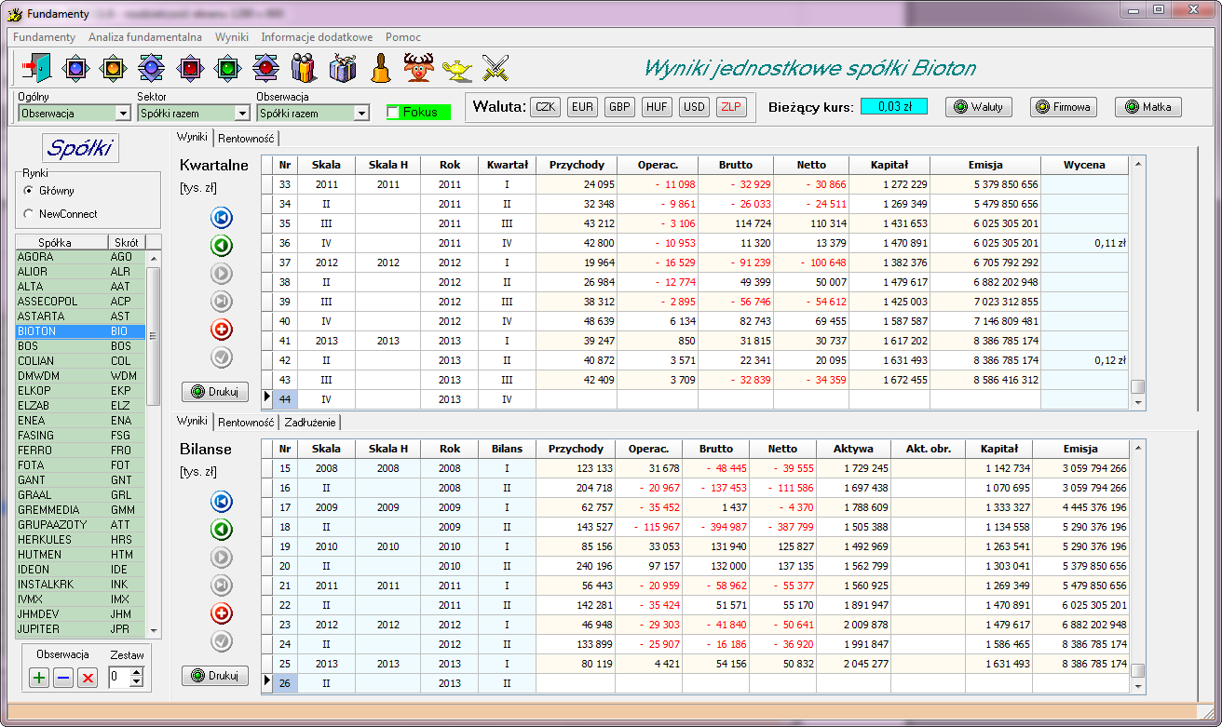Click the company list scroll-down arrow

(154, 631)
